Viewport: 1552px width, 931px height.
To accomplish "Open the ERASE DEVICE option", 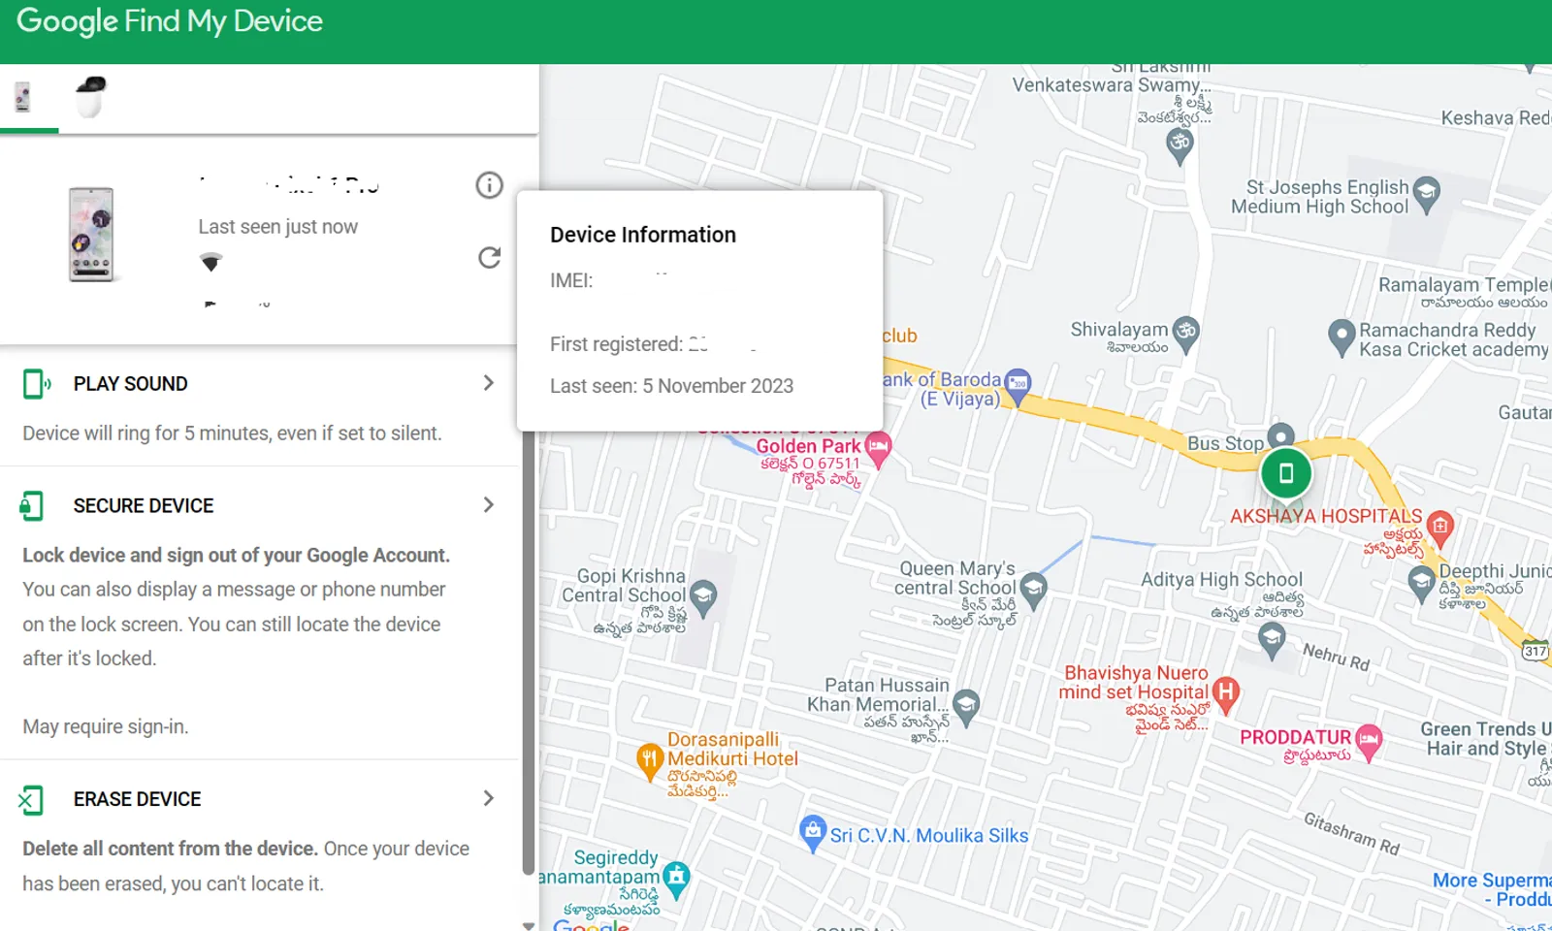I will (x=137, y=799).
